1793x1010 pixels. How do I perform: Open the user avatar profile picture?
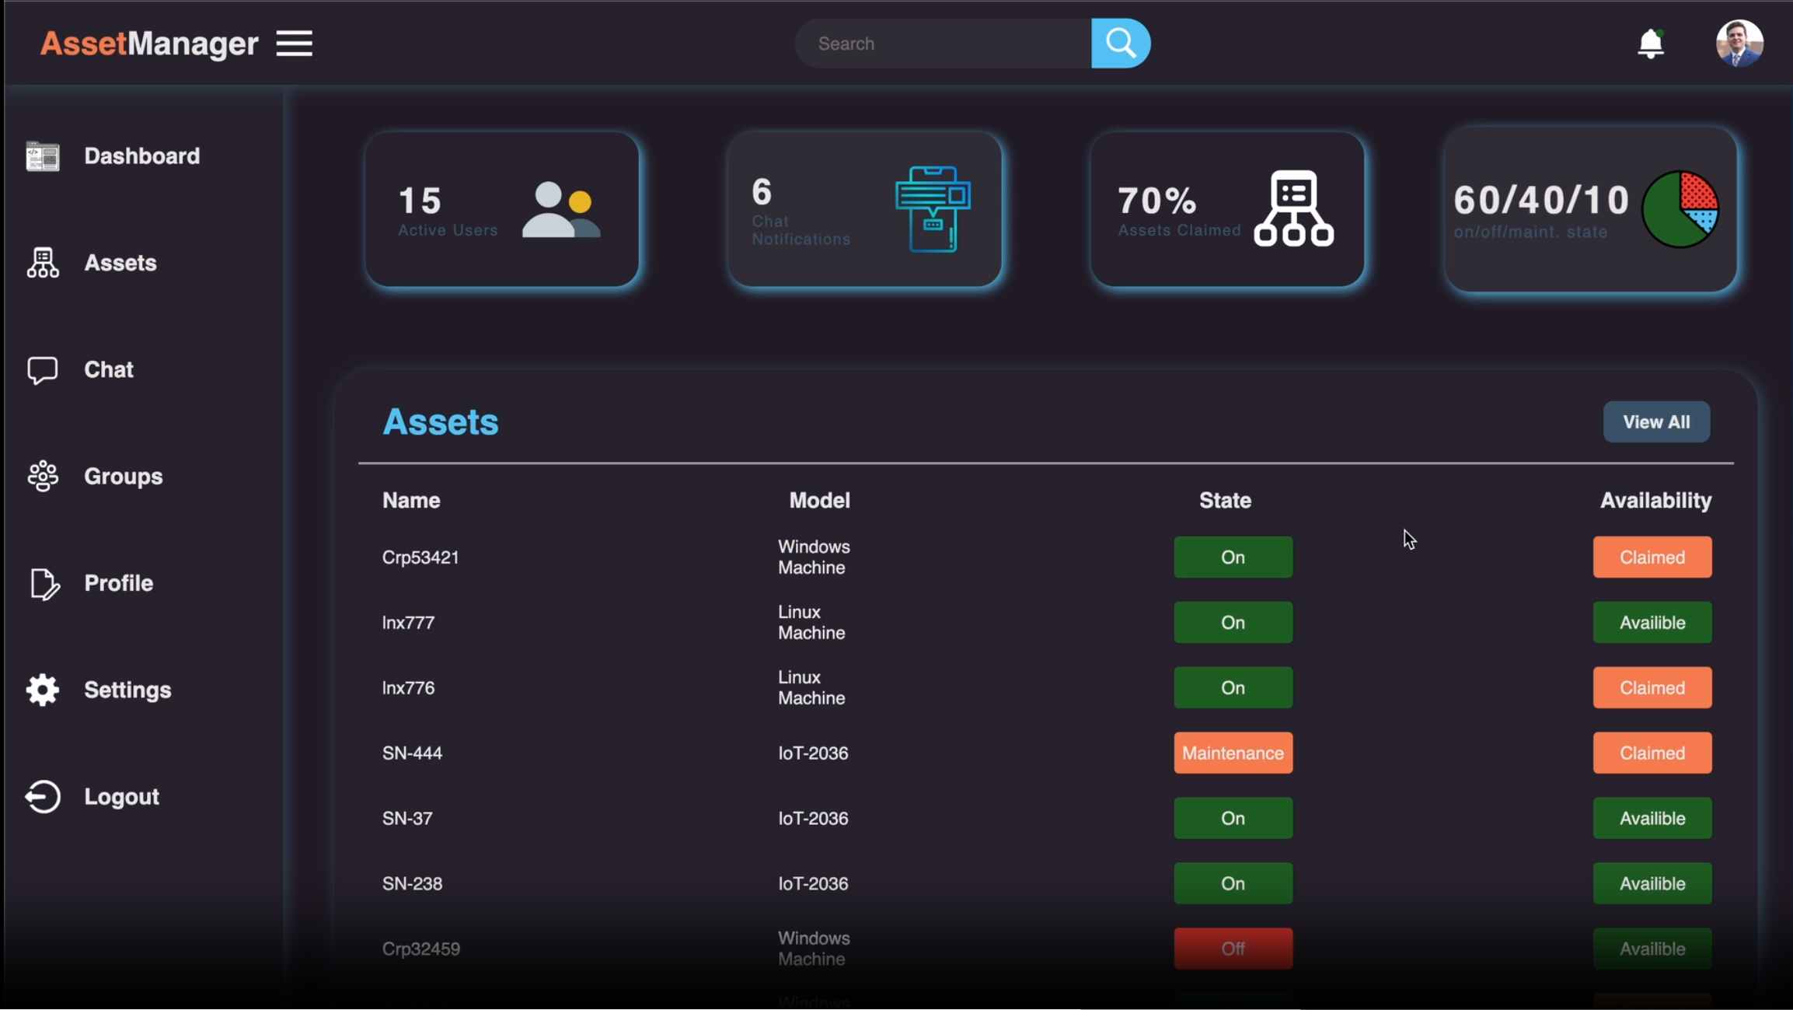coord(1739,44)
